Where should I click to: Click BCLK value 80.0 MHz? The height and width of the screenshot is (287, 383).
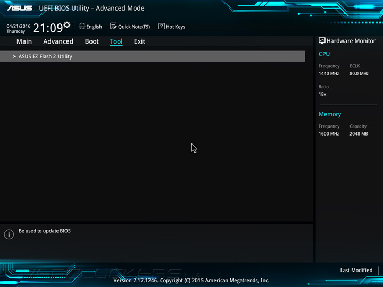(x=359, y=73)
